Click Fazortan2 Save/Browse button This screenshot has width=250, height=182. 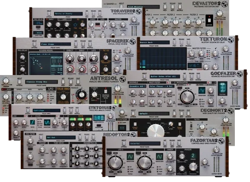pyautogui.click(x=179, y=143)
